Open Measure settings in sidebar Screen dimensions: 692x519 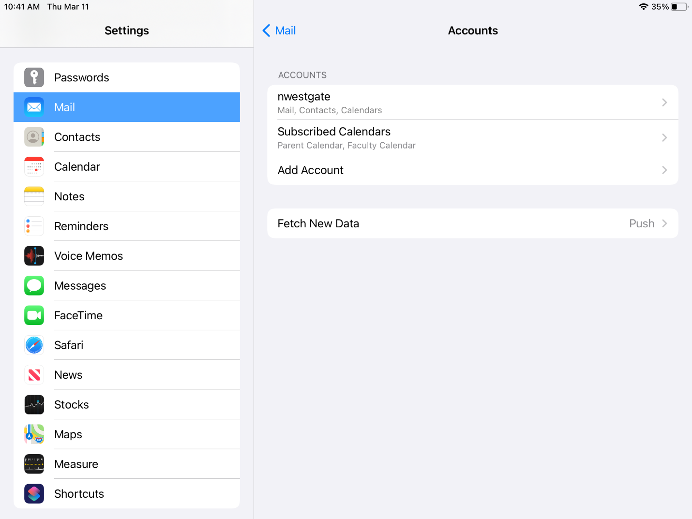(127, 464)
